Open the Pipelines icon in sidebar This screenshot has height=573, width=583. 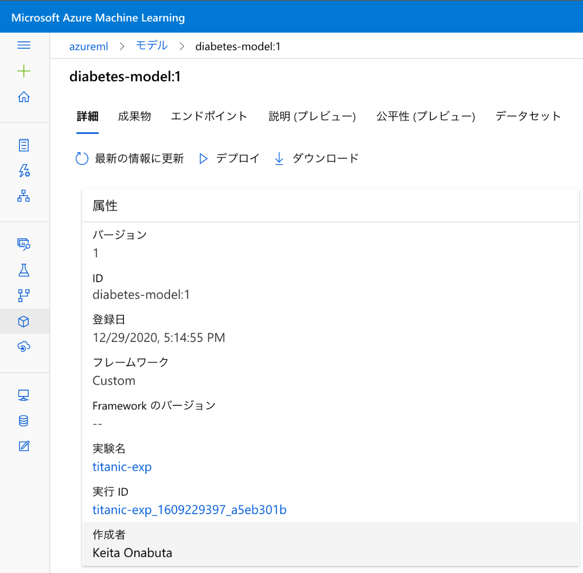click(24, 295)
